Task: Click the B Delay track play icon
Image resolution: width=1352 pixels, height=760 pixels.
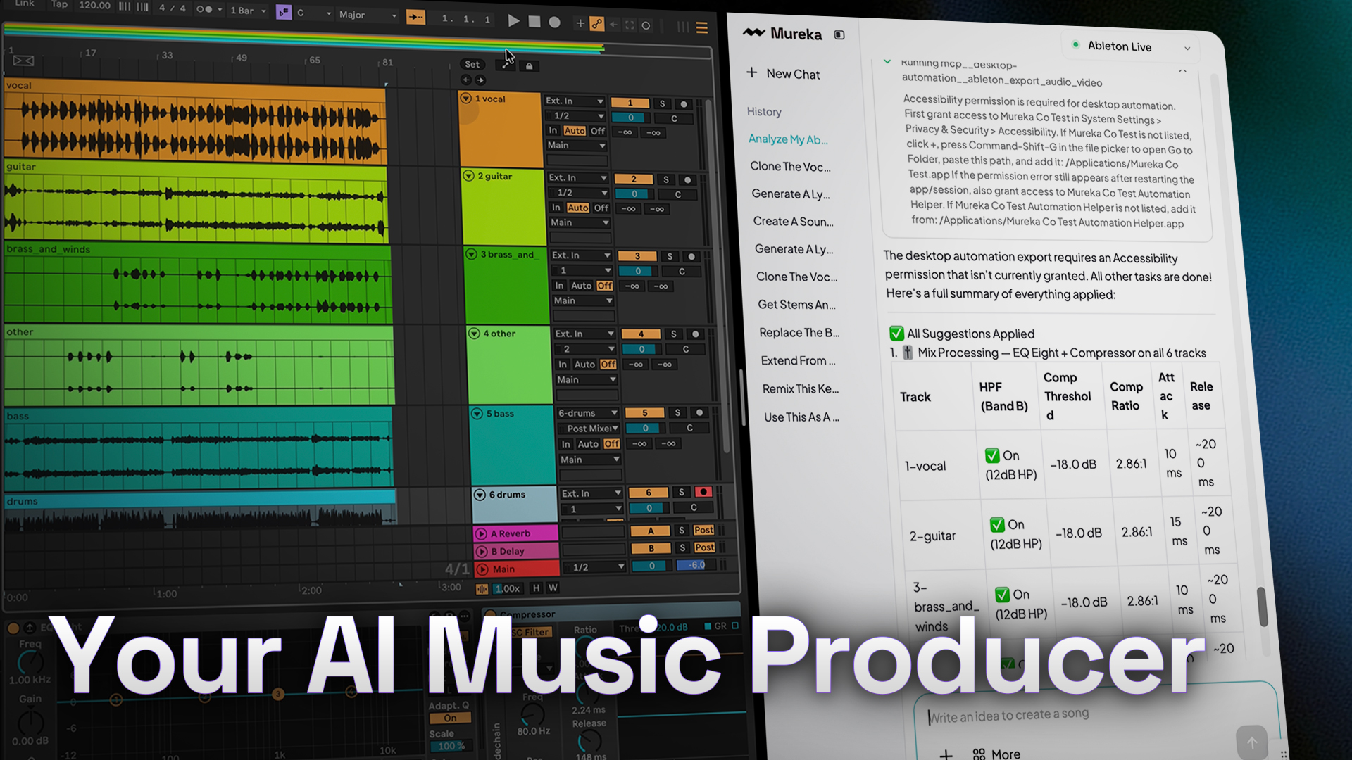Action: [x=482, y=552]
